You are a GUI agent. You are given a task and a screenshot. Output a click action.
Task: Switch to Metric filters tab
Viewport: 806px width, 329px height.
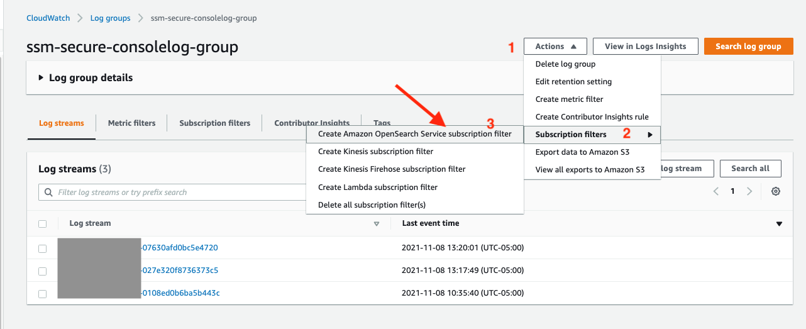[x=131, y=123]
